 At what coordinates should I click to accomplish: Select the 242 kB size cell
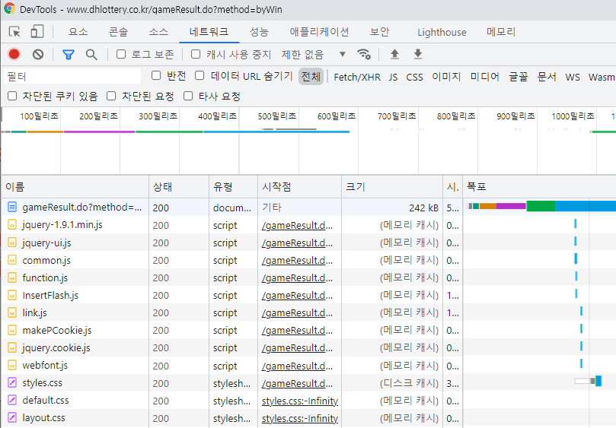click(x=423, y=208)
